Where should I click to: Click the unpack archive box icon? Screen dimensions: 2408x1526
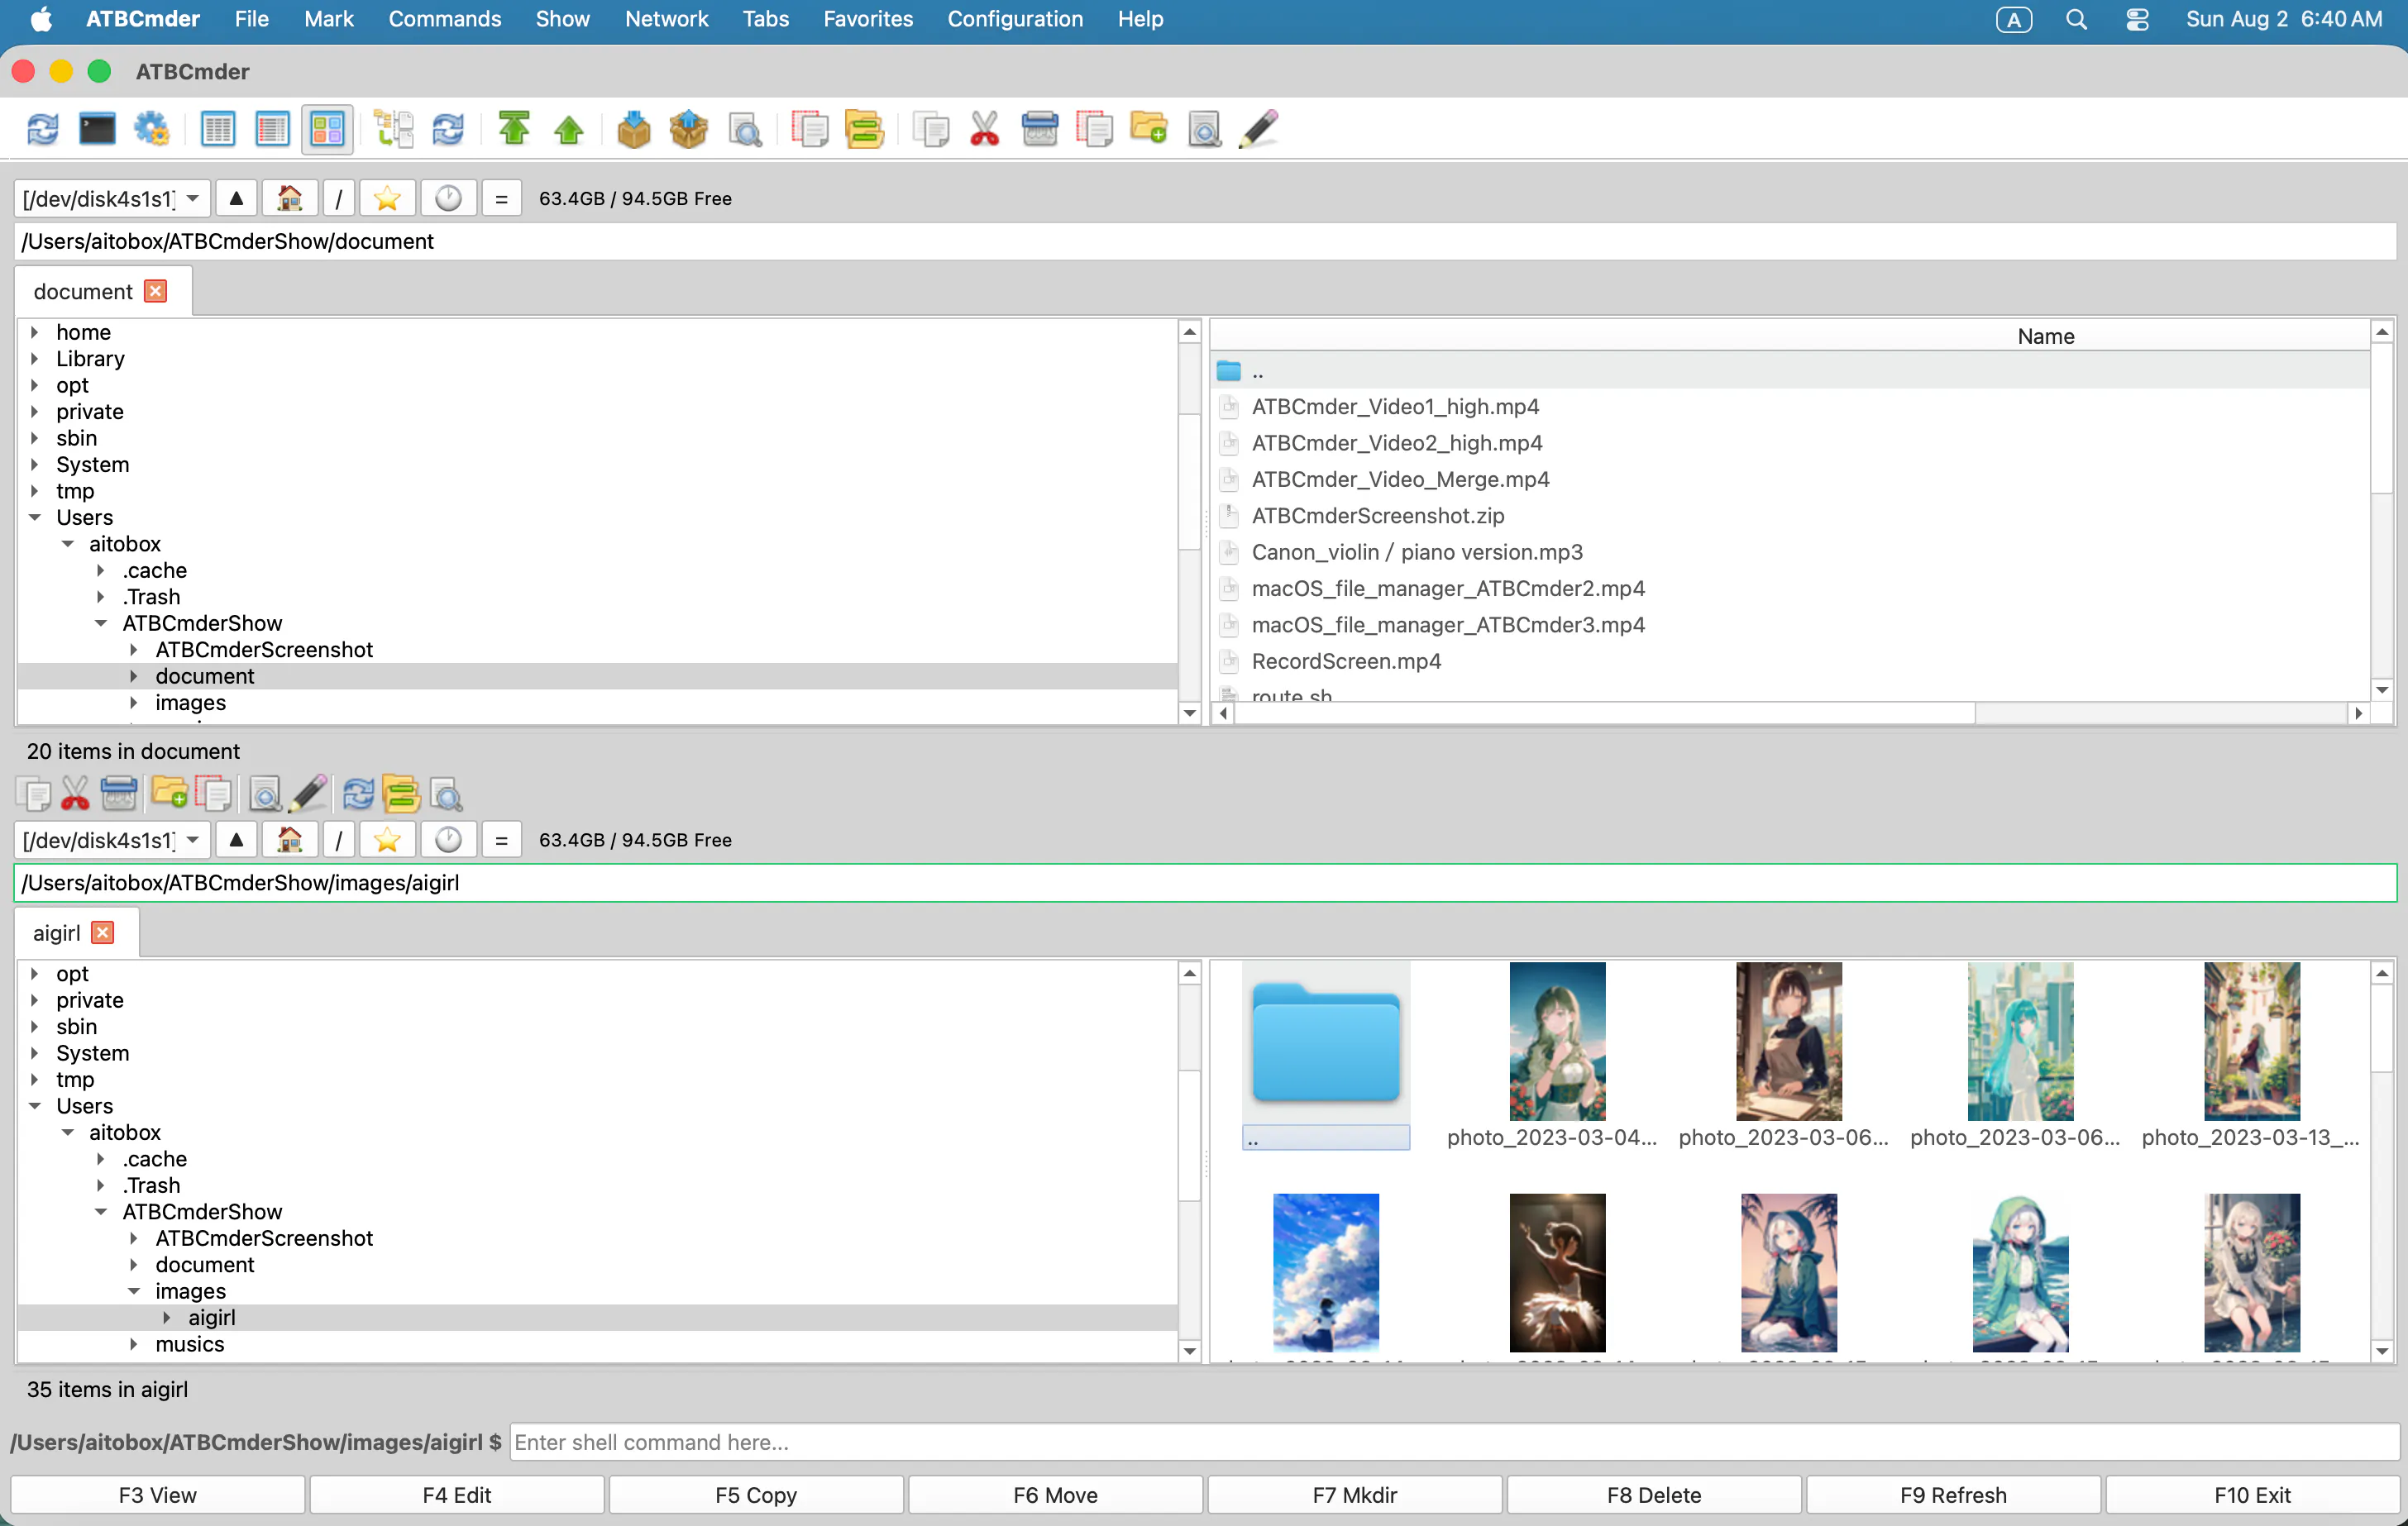(x=689, y=129)
